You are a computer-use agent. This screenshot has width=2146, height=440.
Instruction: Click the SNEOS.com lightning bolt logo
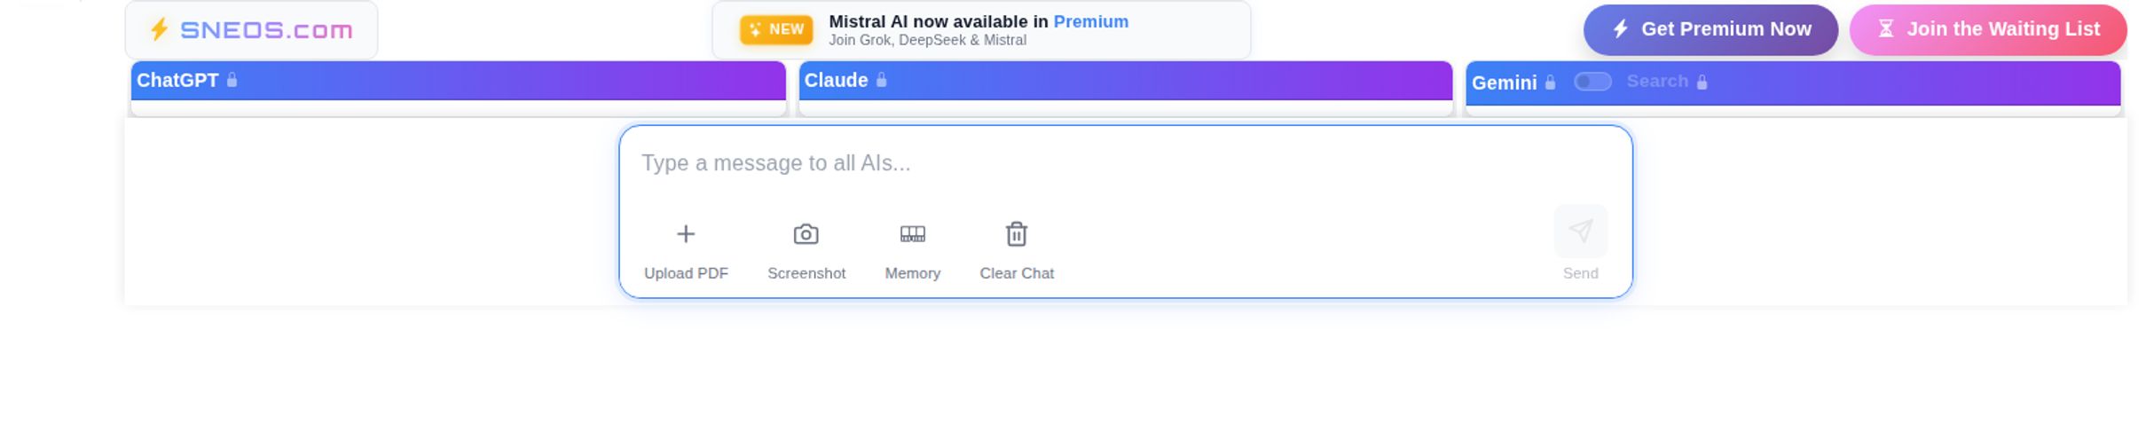click(x=159, y=29)
